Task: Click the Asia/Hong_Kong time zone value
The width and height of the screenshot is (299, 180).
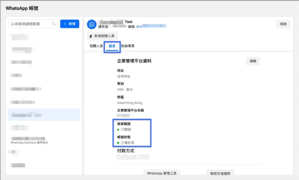Action: (129, 103)
